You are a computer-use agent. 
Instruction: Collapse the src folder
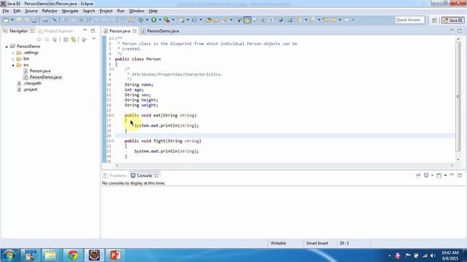[x=13, y=65]
